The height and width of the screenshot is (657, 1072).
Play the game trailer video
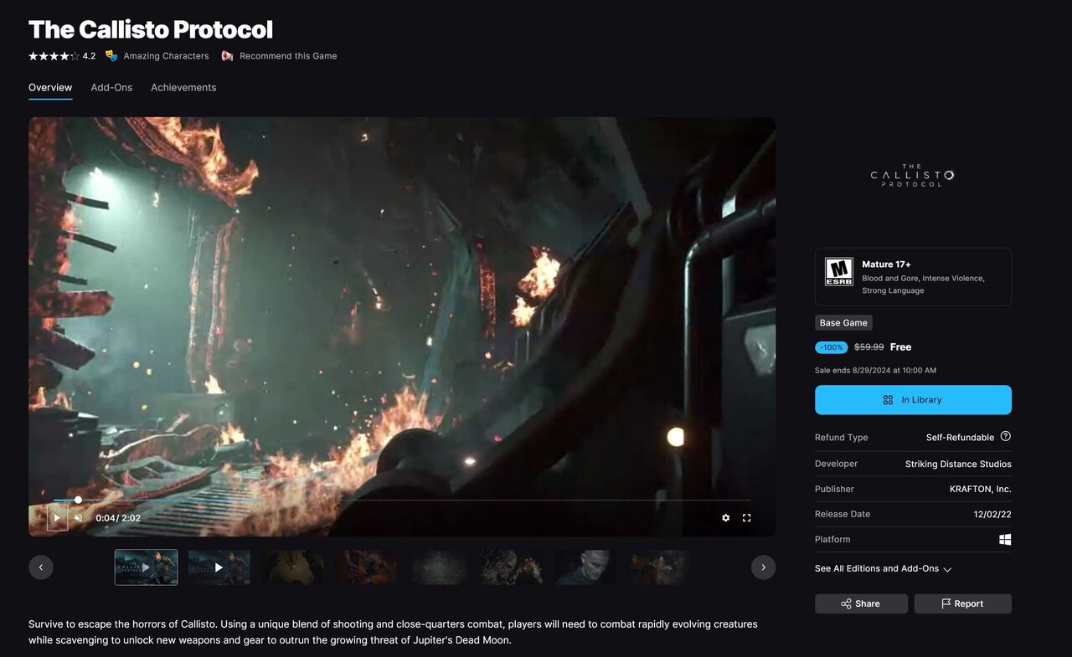(x=57, y=517)
